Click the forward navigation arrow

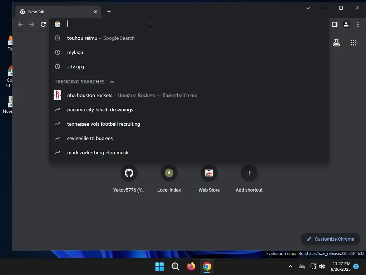(32, 24)
